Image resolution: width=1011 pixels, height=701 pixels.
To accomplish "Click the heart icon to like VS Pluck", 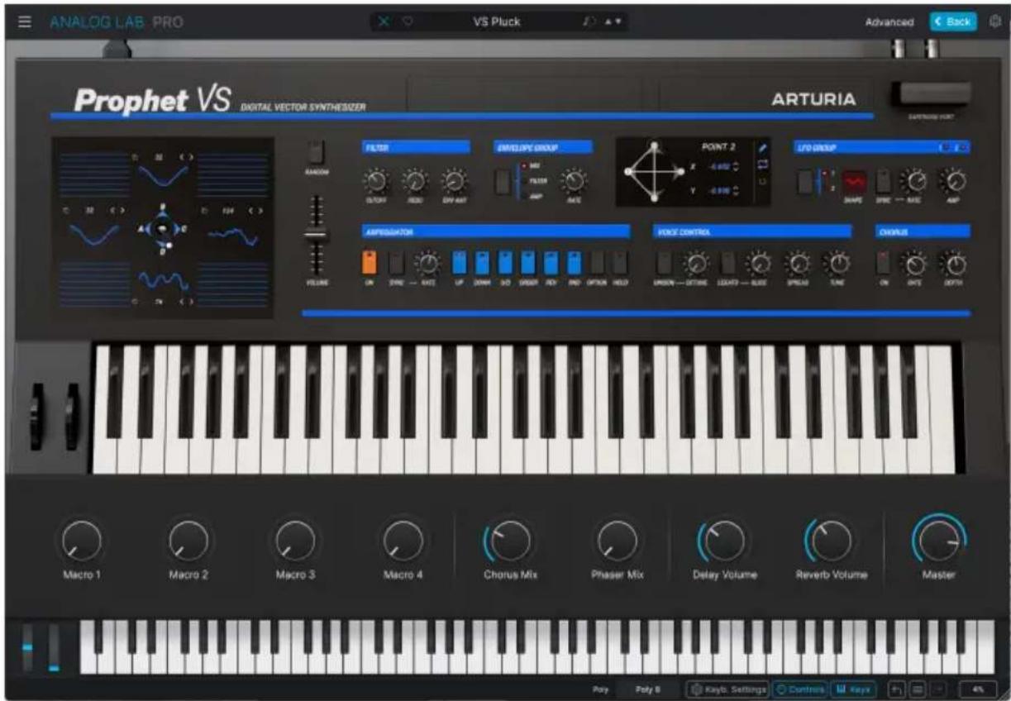I will coord(408,22).
